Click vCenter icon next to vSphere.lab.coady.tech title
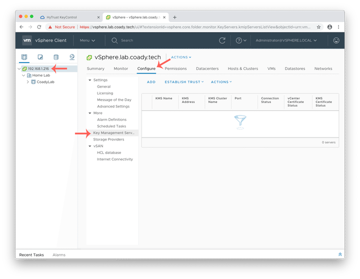 point(89,57)
